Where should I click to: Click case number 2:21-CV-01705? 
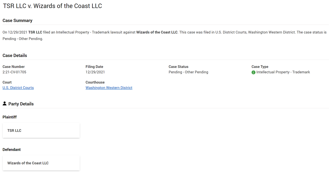pos(14,72)
